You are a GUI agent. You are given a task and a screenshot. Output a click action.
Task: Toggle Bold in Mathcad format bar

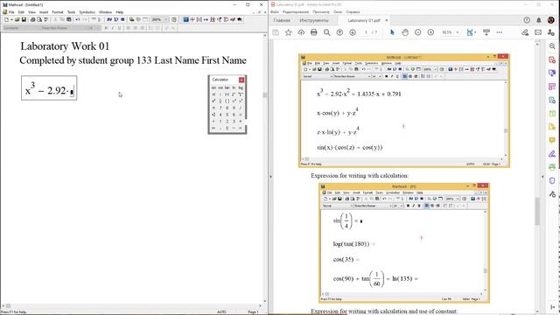[x=106, y=28]
